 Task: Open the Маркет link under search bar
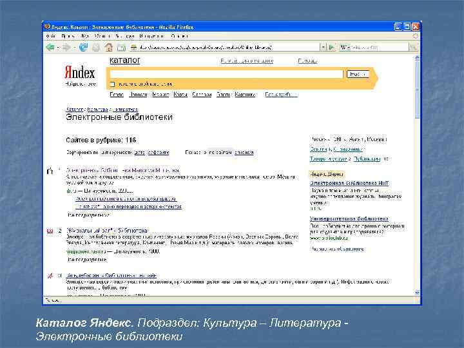pyautogui.click(x=160, y=94)
